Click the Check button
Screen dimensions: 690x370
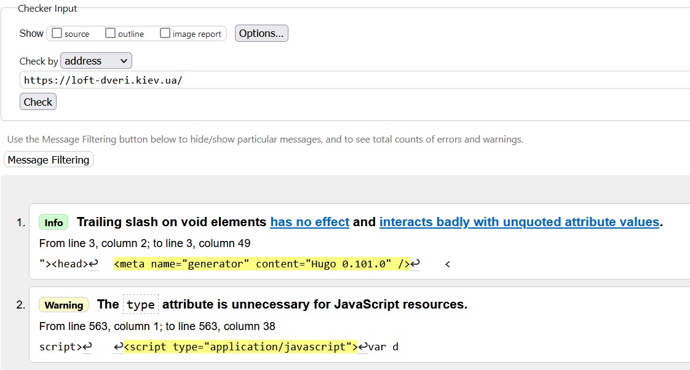[38, 101]
